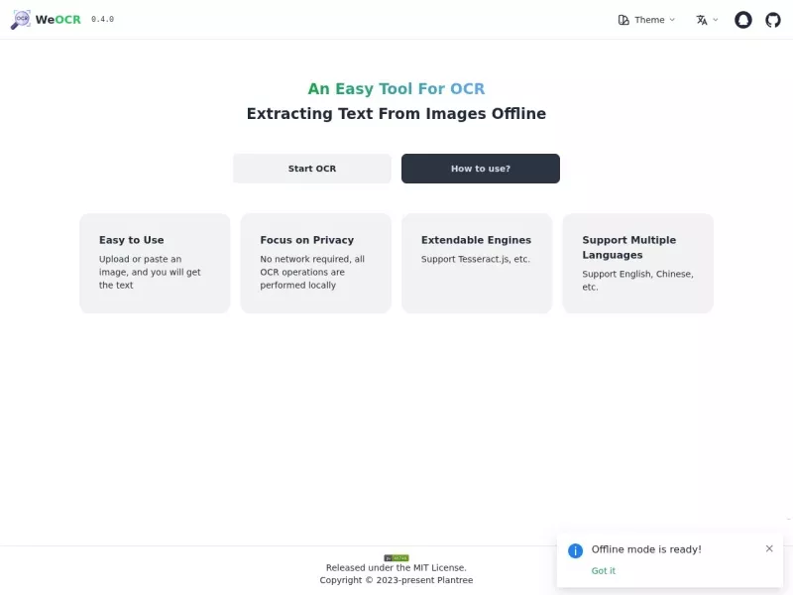This screenshot has width=793, height=595.
Task: Click 'Upload or paste an image' description
Action: (x=150, y=272)
